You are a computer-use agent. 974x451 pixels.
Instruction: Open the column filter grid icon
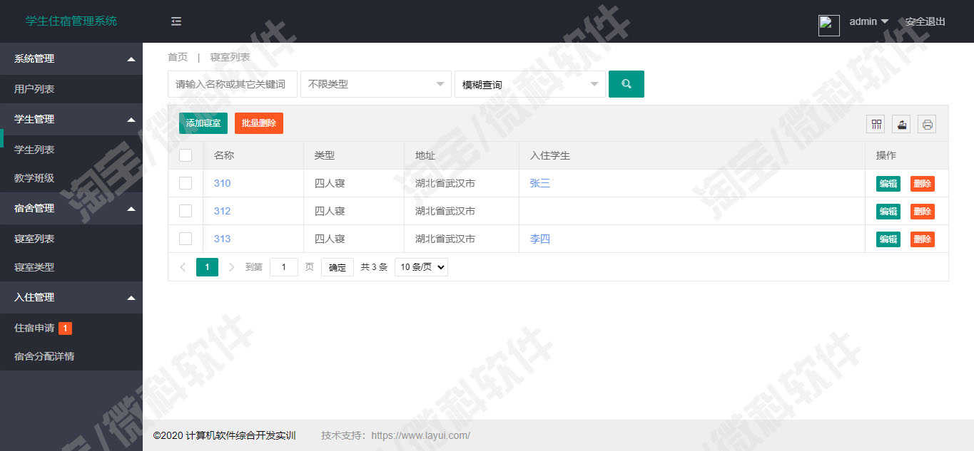[876, 125]
